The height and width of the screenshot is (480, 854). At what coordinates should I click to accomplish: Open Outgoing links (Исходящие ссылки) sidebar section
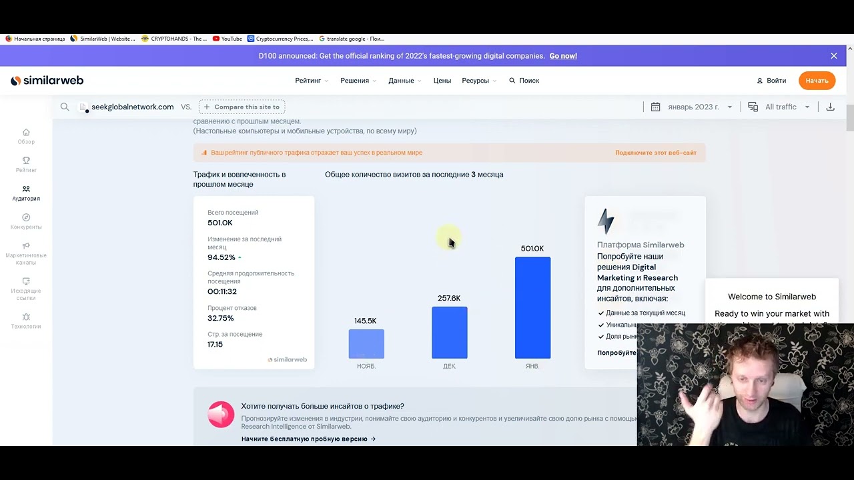(x=26, y=289)
